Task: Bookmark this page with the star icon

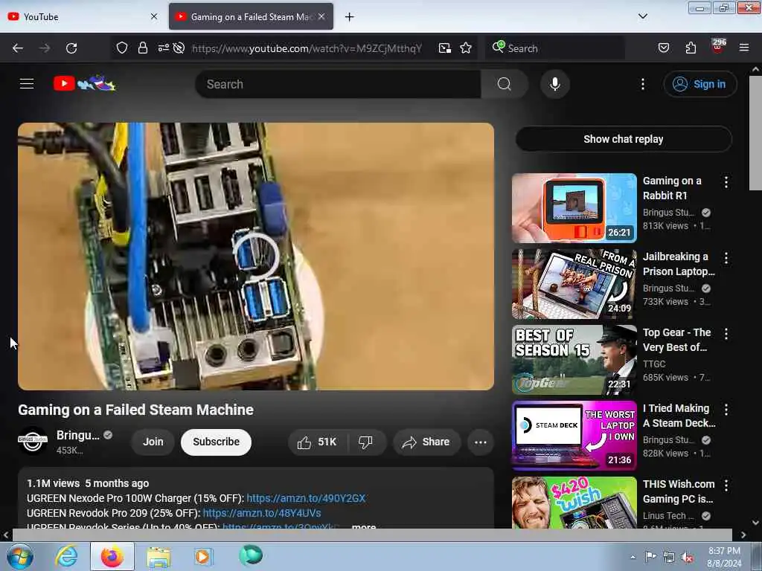Action: point(466,48)
